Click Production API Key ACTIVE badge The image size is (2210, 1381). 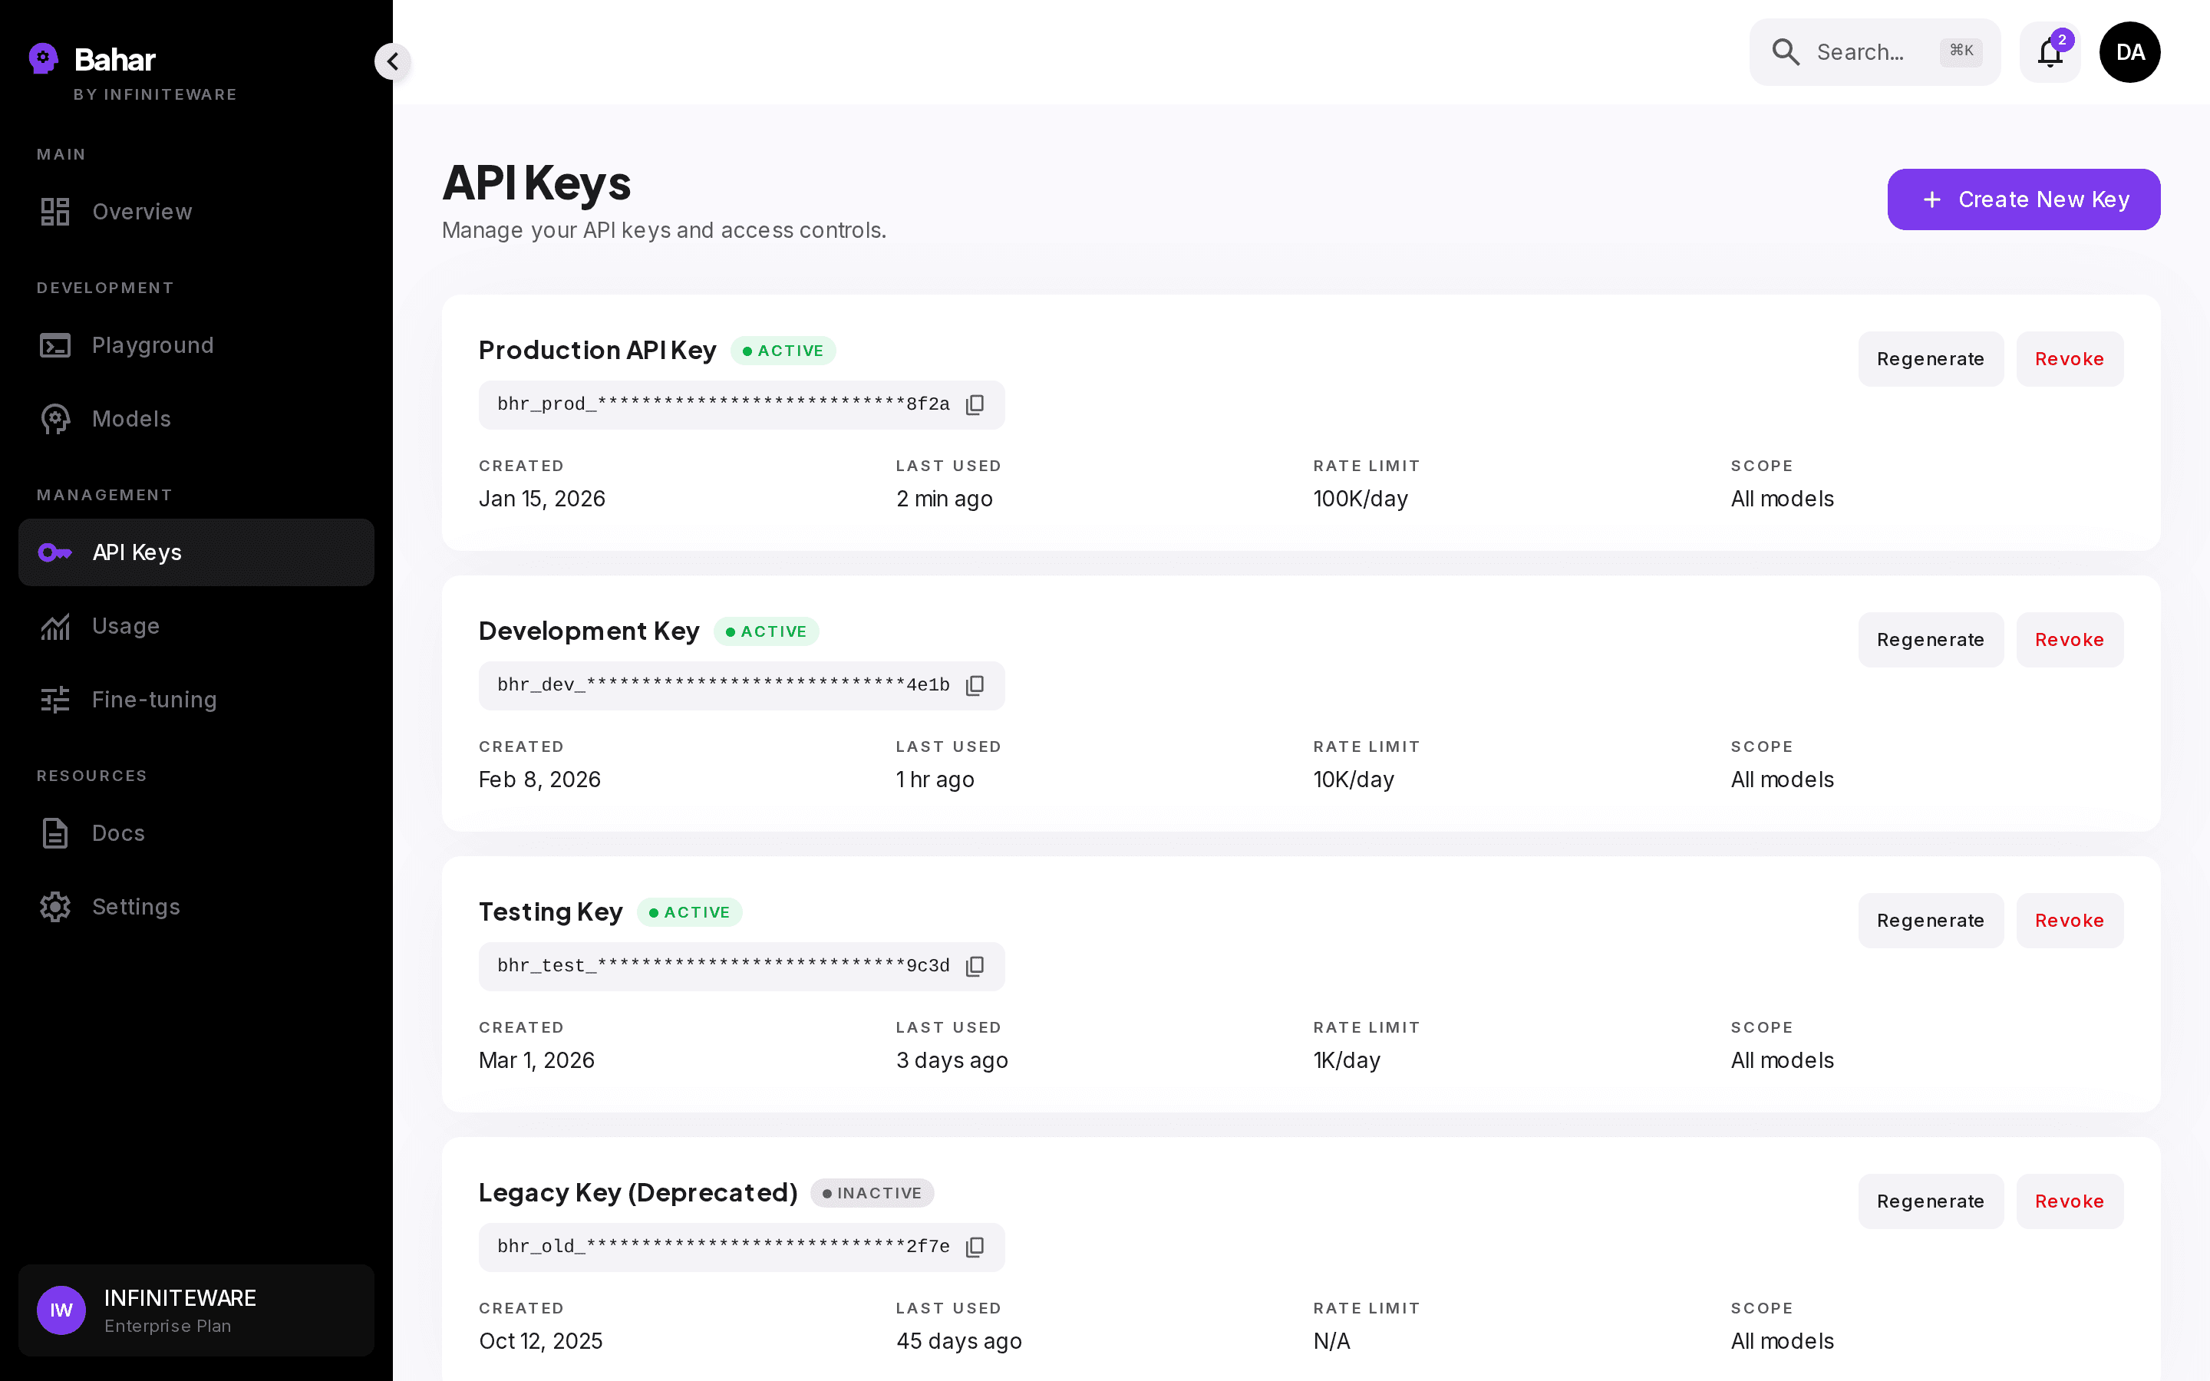point(783,351)
